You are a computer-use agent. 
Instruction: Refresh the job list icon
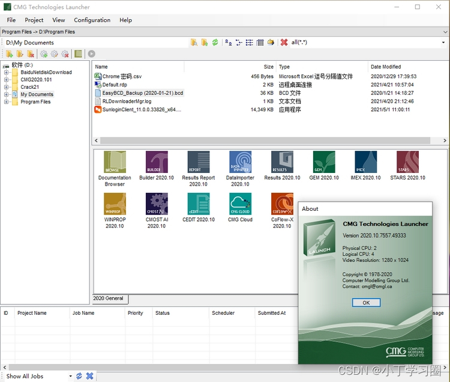[x=79, y=376]
